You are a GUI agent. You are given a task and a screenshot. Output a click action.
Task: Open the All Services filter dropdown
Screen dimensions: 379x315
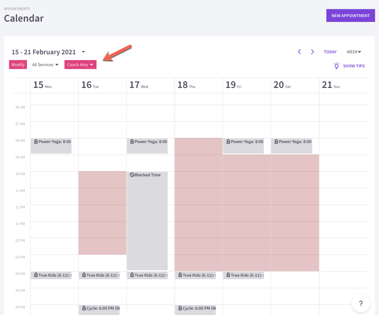point(45,65)
